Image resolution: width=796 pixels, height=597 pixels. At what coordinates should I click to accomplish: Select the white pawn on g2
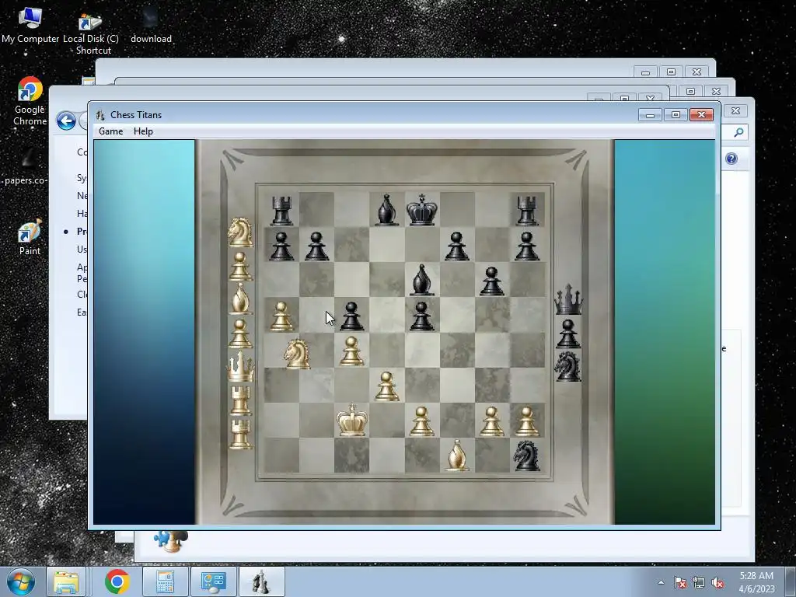pyautogui.click(x=491, y=421)
